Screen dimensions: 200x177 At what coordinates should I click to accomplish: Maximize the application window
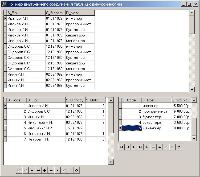coord(189,4)
